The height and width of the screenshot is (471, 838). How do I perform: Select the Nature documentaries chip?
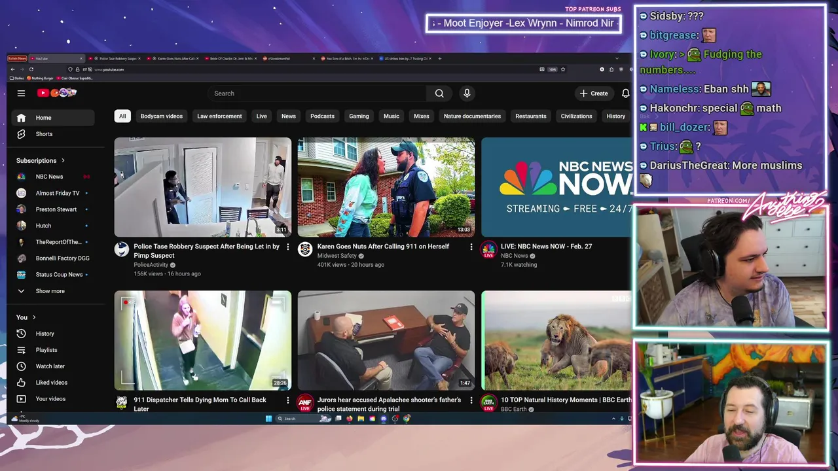(x=472, y=116)
